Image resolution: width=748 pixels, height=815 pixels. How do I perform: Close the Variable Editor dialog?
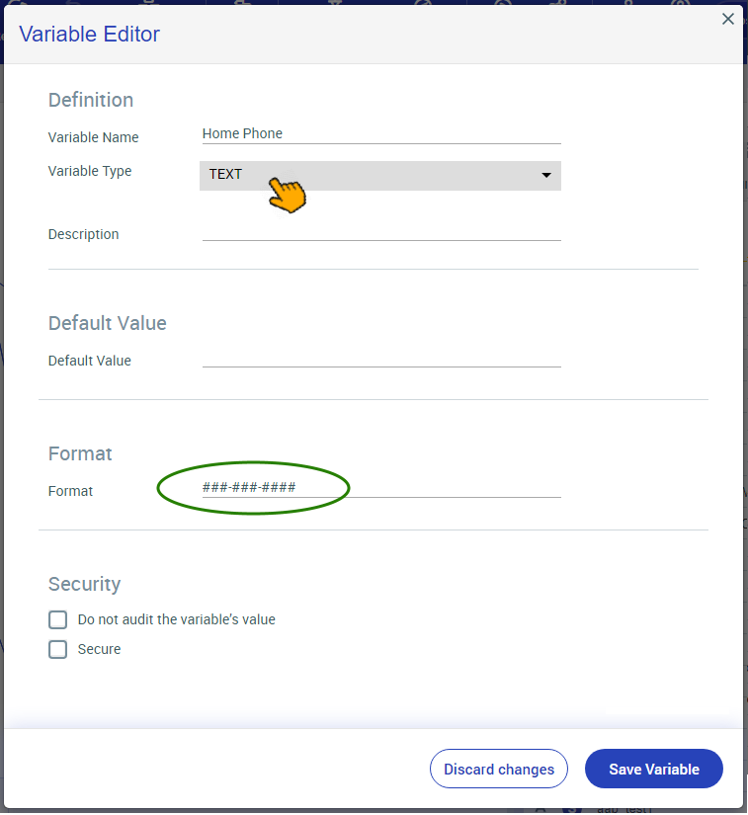(727, 19)
